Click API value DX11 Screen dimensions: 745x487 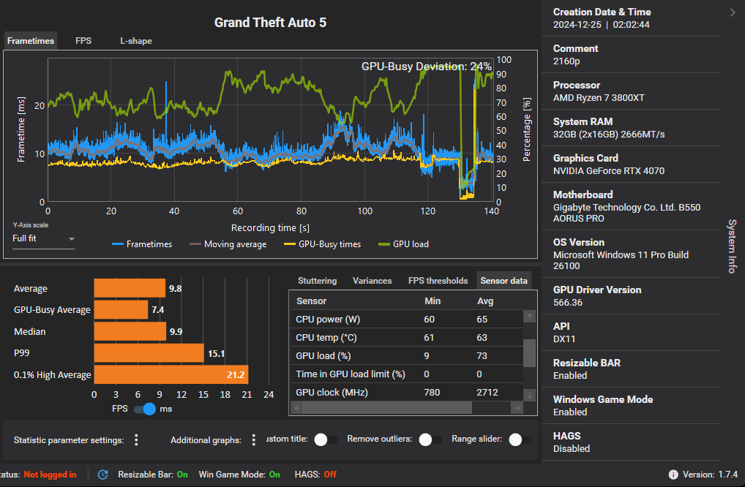564,339
